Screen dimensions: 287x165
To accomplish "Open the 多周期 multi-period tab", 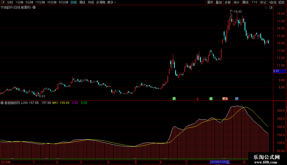I will click(x=101, y=2).
